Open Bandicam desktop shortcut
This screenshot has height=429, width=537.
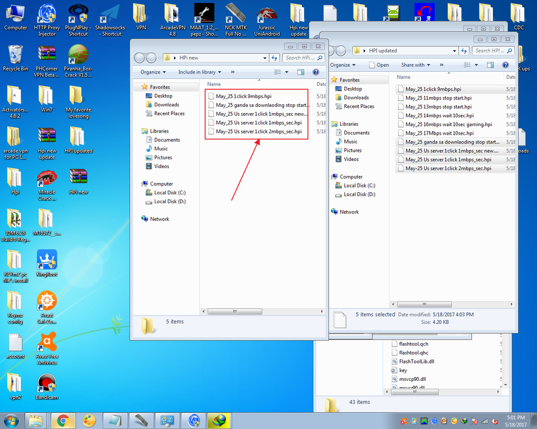pos(47,384)
